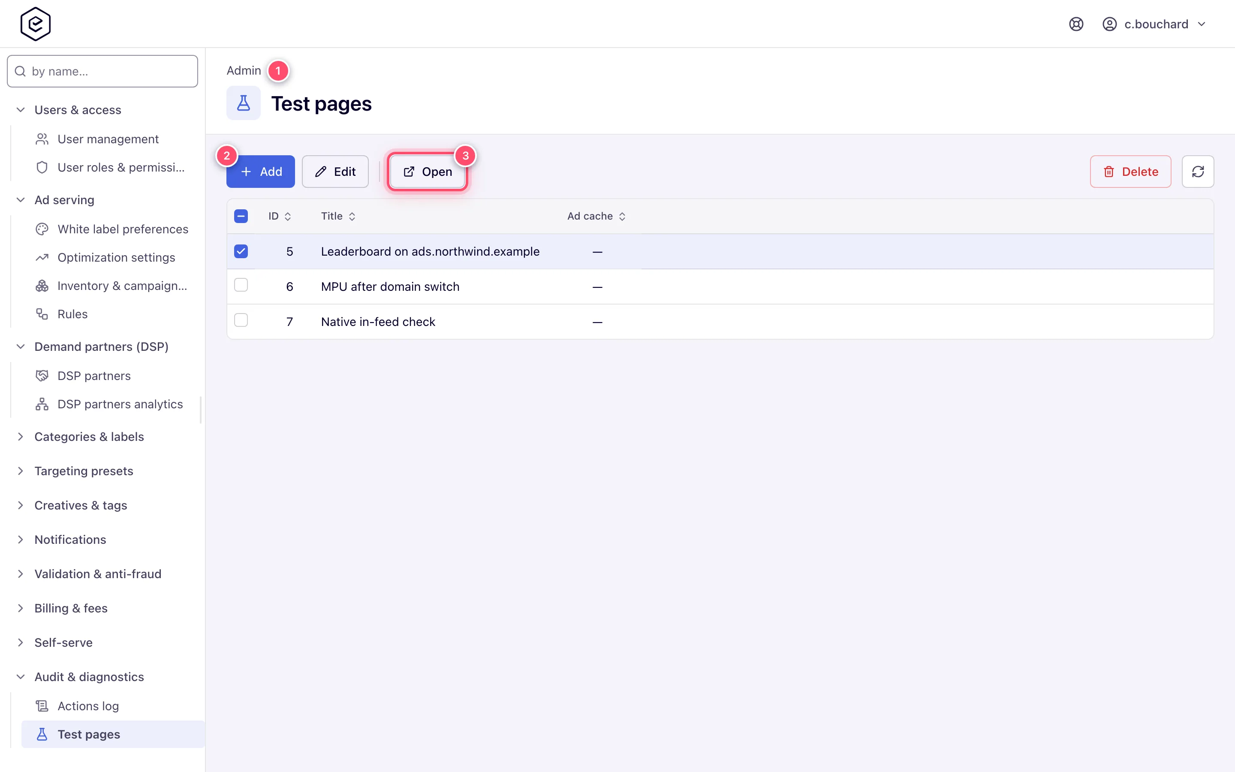Focus the by name search field
This screenshot has width=1235, height=772.
102,72
